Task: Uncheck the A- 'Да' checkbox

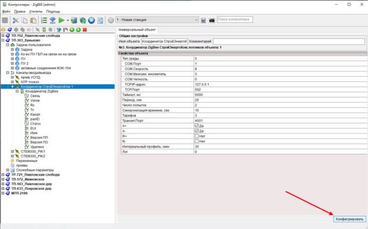Action: click(x=196, y=131)
